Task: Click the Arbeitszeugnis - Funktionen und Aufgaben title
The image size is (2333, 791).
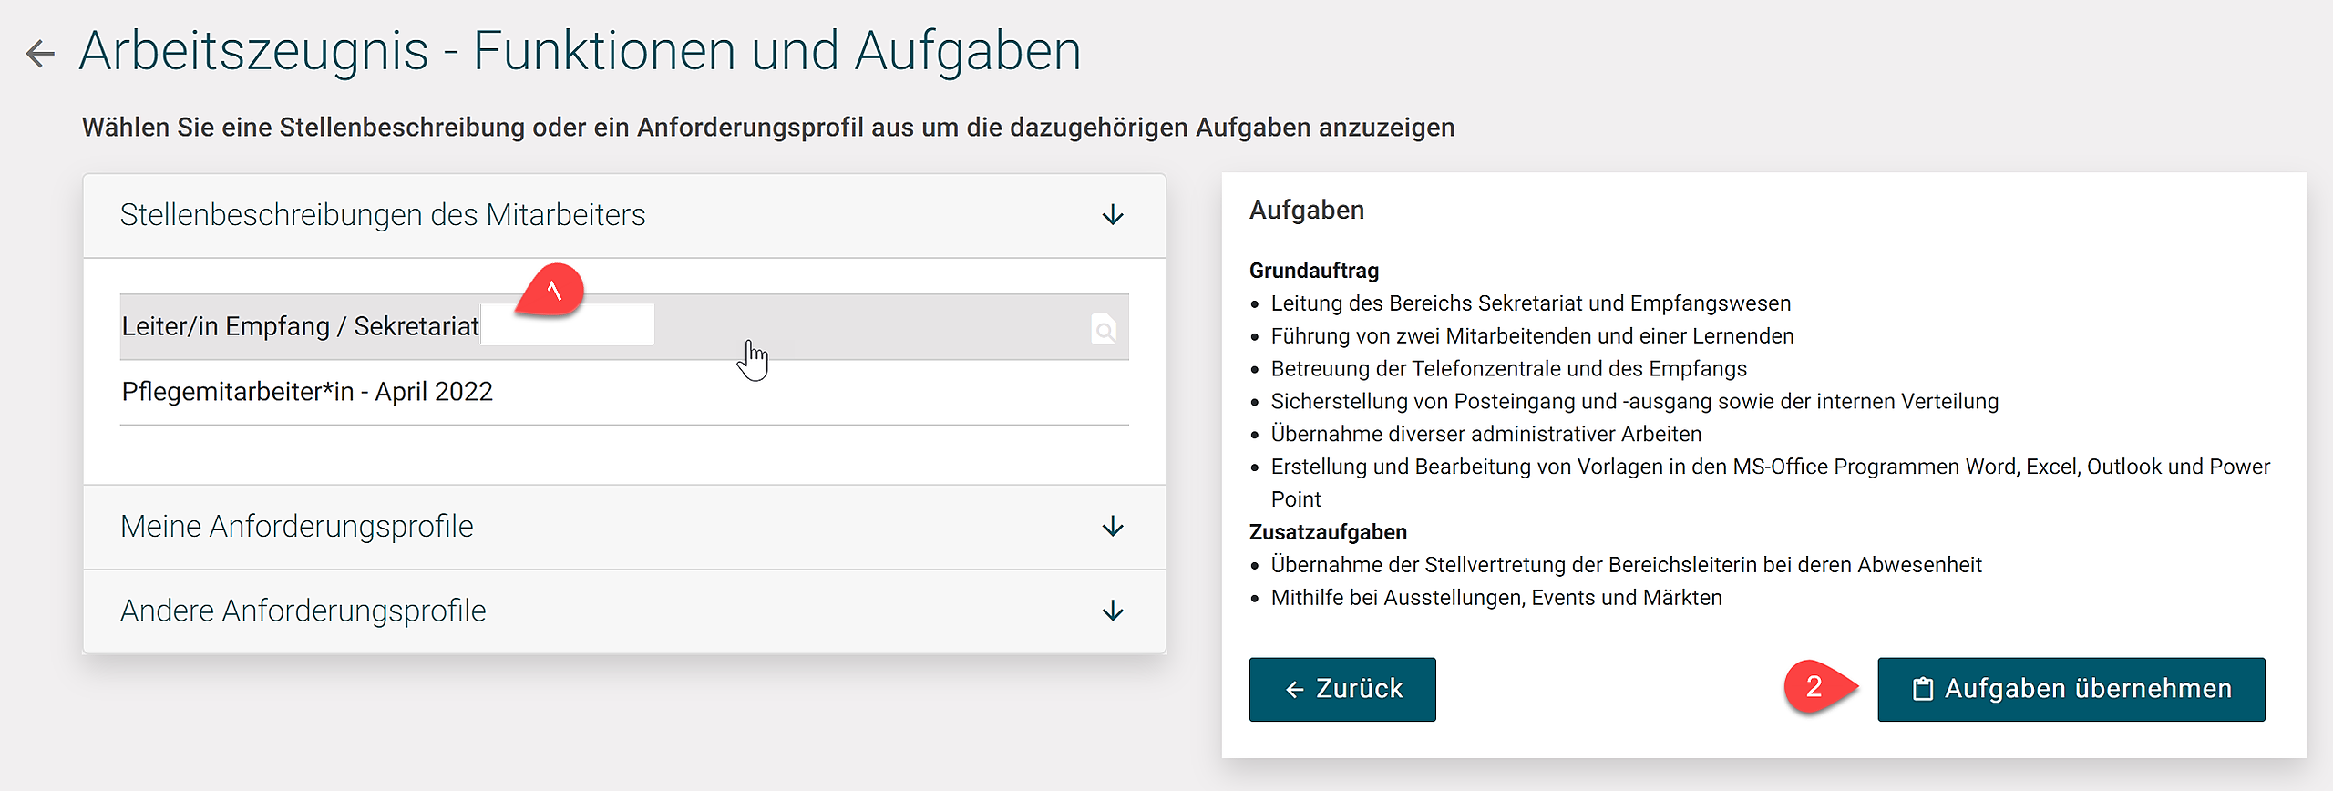Action: 580,51
